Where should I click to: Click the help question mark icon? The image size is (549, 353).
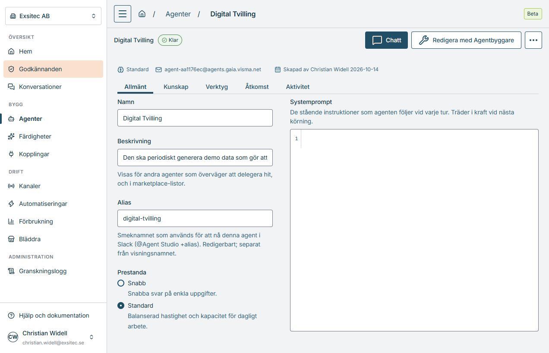tap(11, 315)
